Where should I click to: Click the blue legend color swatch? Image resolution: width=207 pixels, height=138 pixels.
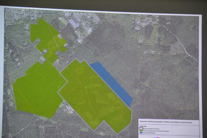(141, 133)
